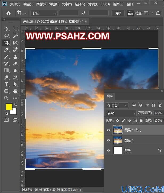Click the 清除 clear button

click(x=118, y=13)
